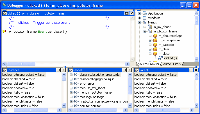Click variable icon beside dynamicstagingarea sqlsa
The image size is (200, 114).
pos(76,79)
